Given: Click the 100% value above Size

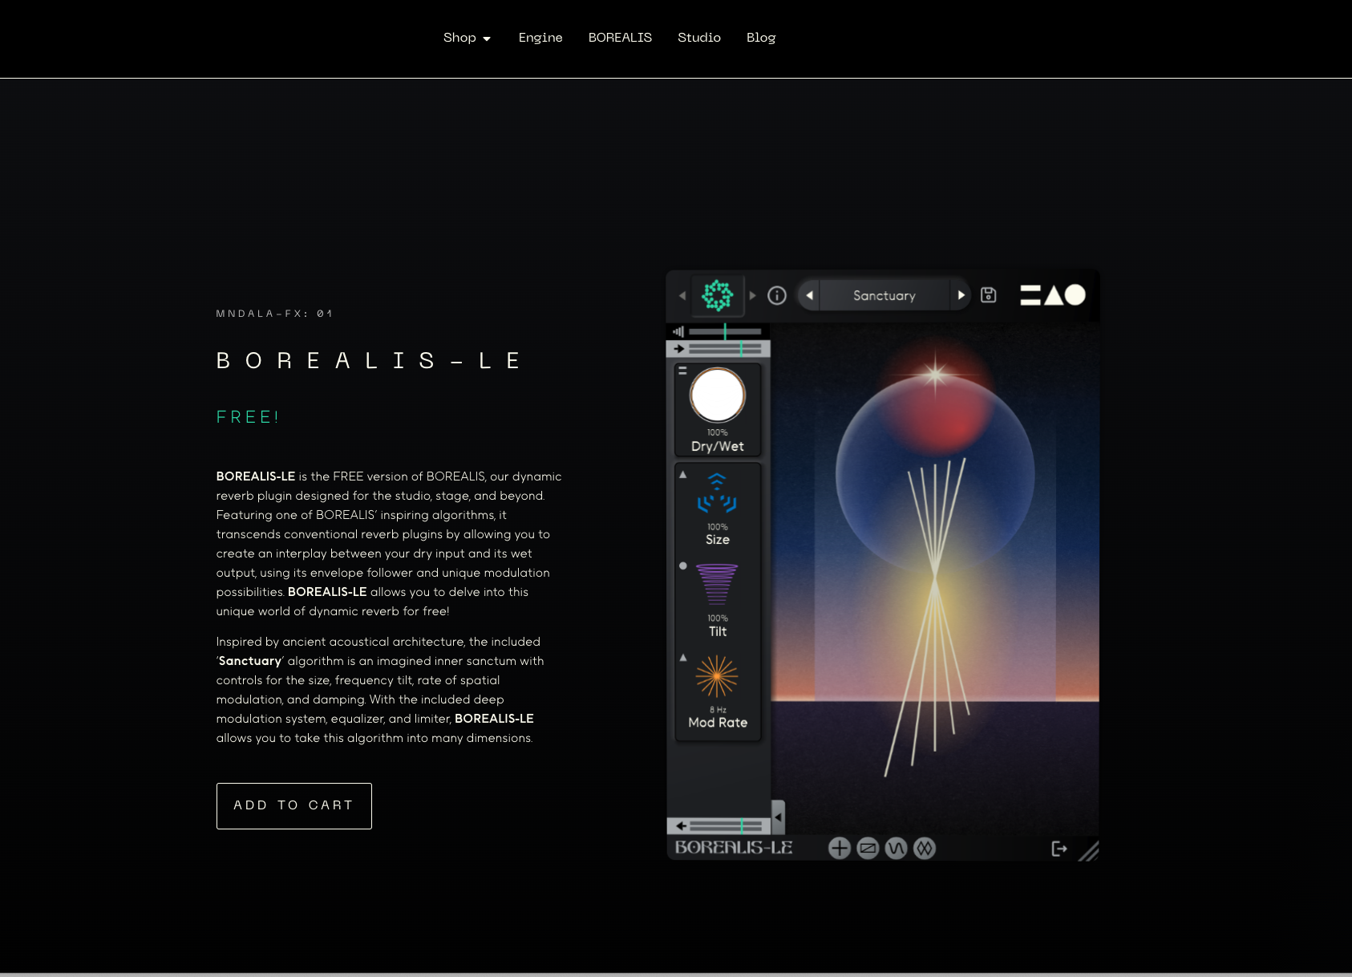Looking at the screenshot, I should click(x=718, y=527).
